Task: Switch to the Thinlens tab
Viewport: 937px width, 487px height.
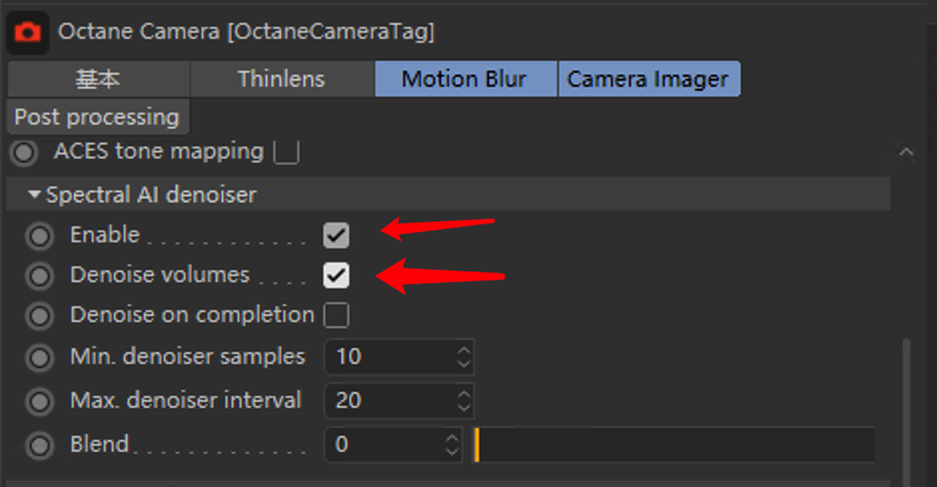Action: (282, 79)
